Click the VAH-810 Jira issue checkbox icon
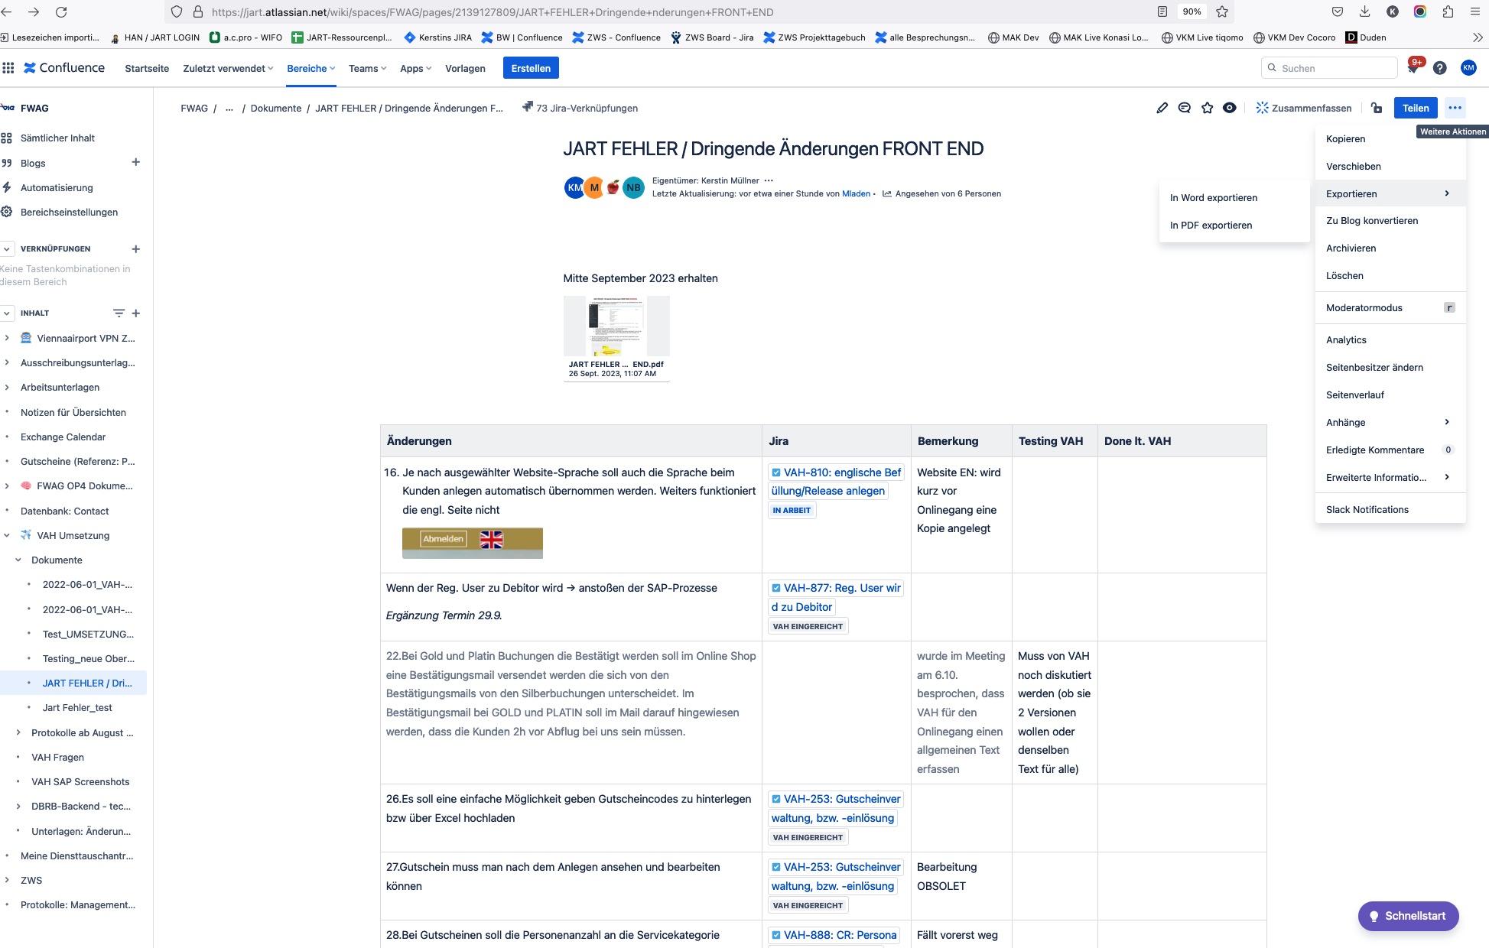 (776, 472)
